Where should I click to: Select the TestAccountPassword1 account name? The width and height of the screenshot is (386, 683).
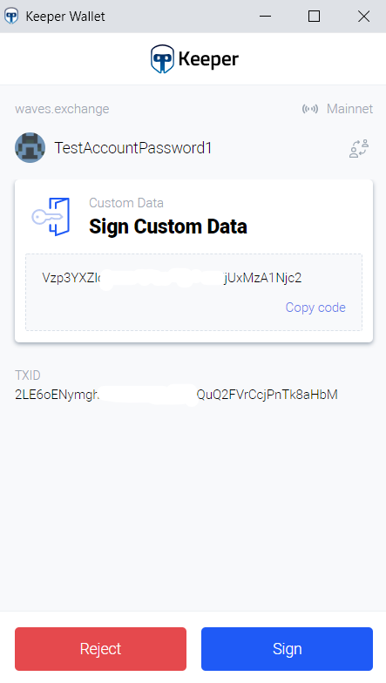[132, 148]
